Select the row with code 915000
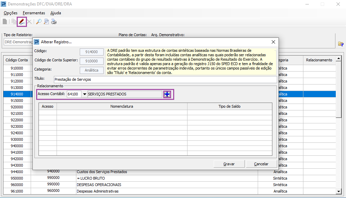The image size is (346, 198). [x=16, y=101]
